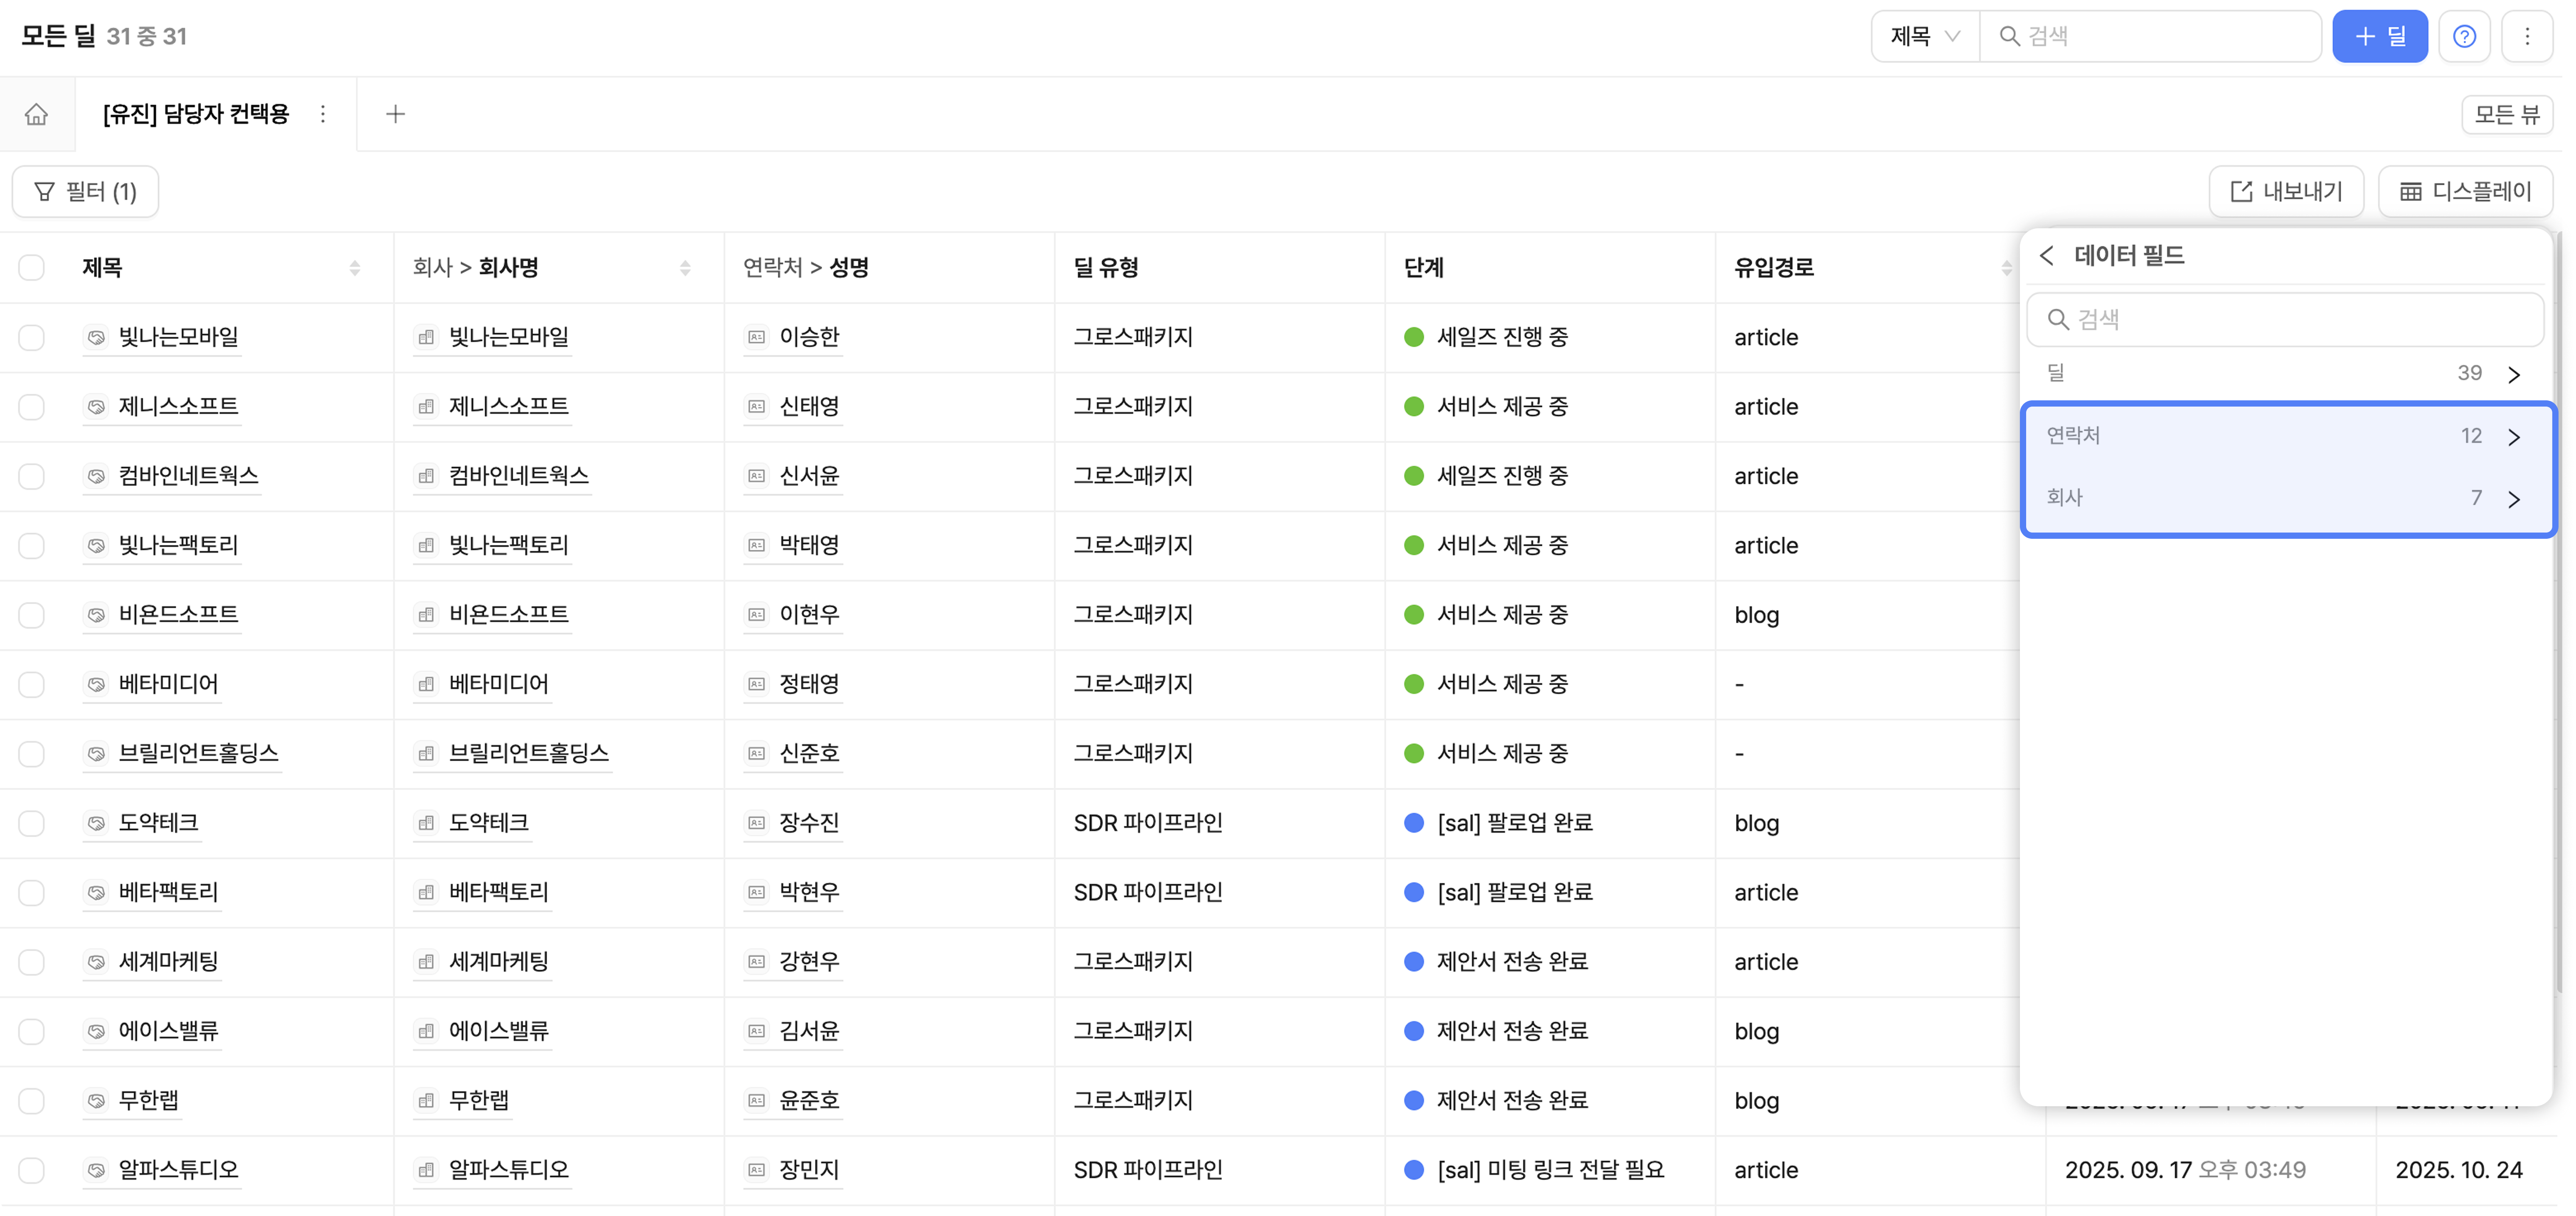Toggle the select-all header checkbox
Viewport: 2576px width, 1216px height.
point(32,268)
